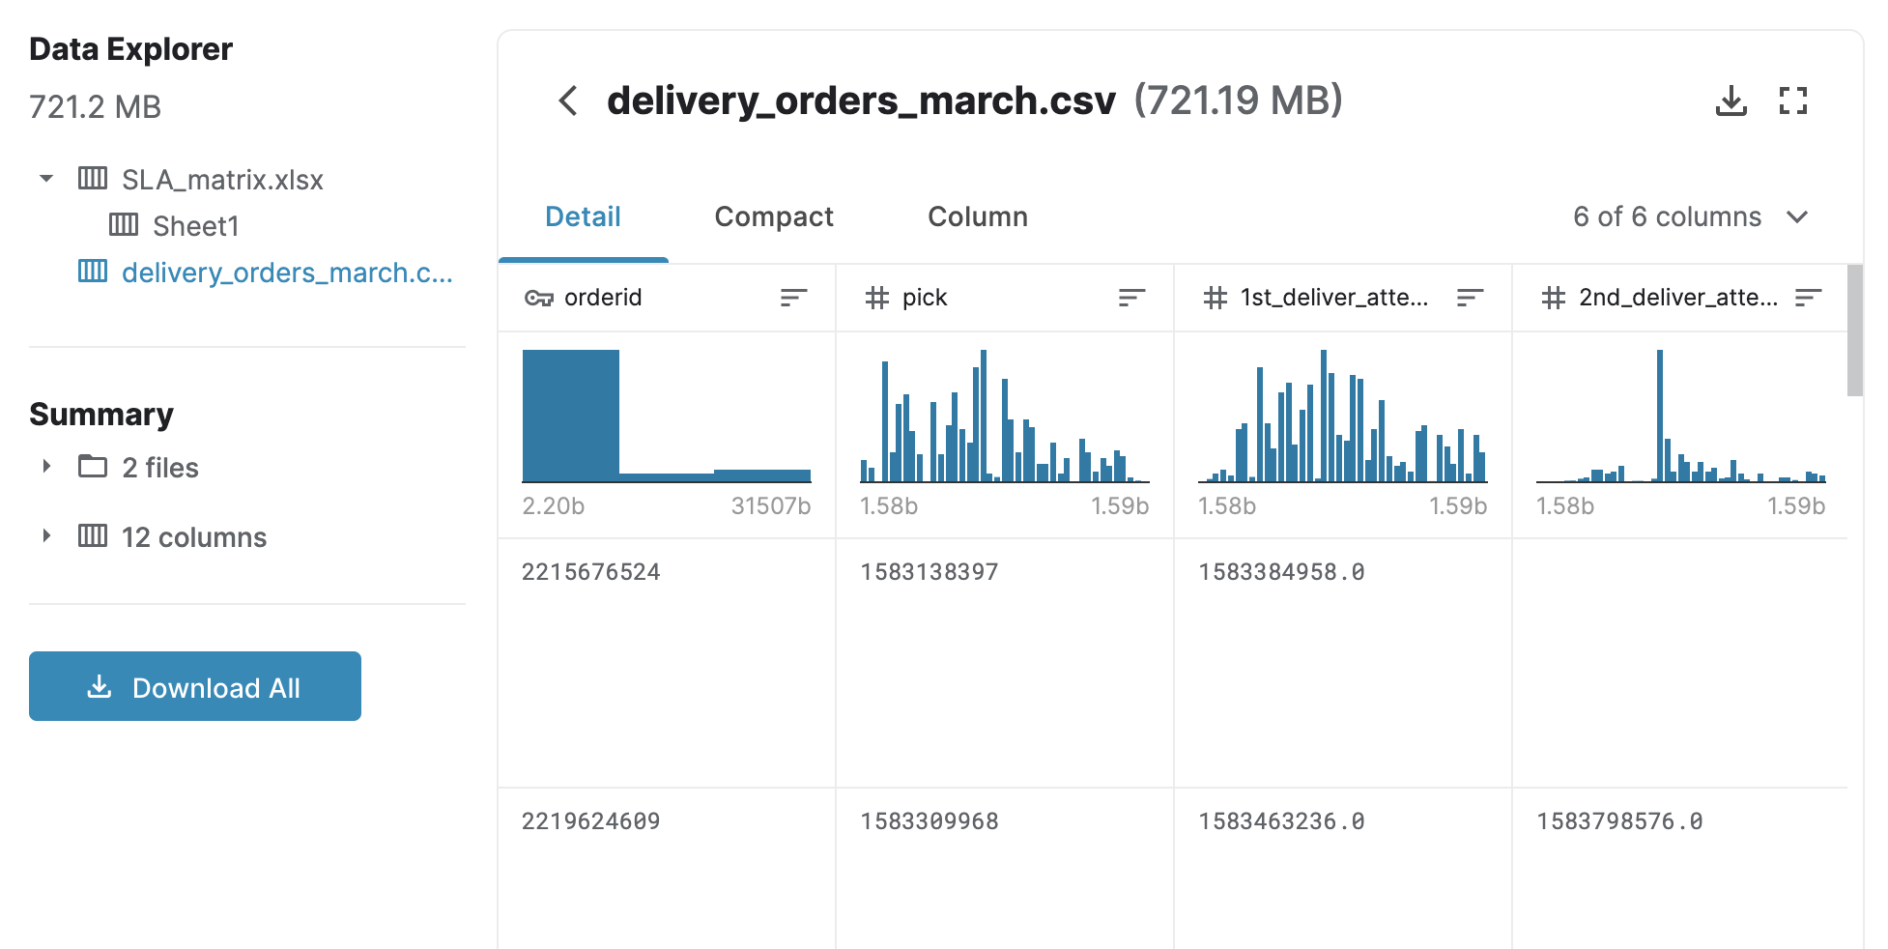Click the 2nd_deliver_atte... column header label
Image resolution: width=1888 pixels, height=949 pixels.
point(1678,298)
